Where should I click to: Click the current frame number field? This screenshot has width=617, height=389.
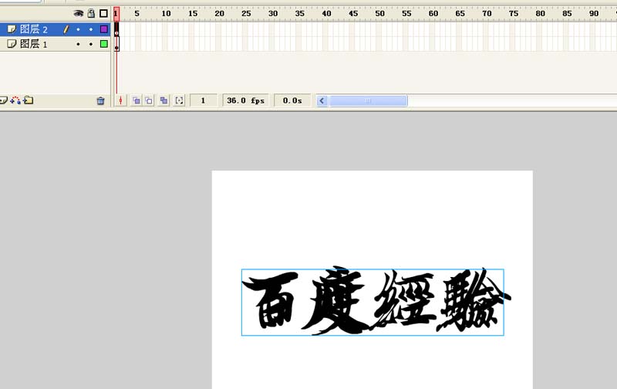tap(203, 101)
